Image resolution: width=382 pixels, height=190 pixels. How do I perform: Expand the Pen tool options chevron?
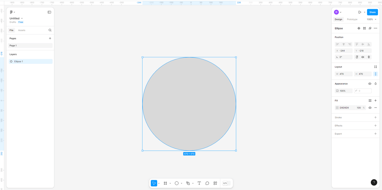coord(193,183)
